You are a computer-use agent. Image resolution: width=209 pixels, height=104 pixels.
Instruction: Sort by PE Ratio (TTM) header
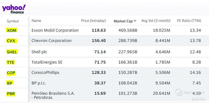point(189,21)
